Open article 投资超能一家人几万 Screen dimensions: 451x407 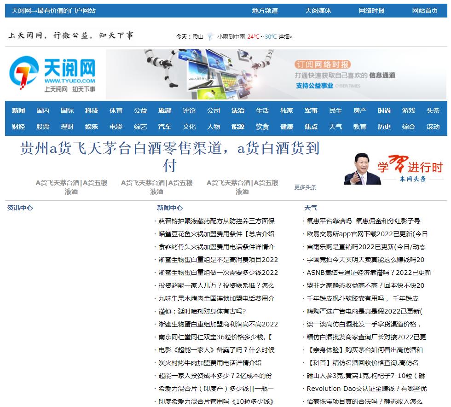(x=216, y=285)
